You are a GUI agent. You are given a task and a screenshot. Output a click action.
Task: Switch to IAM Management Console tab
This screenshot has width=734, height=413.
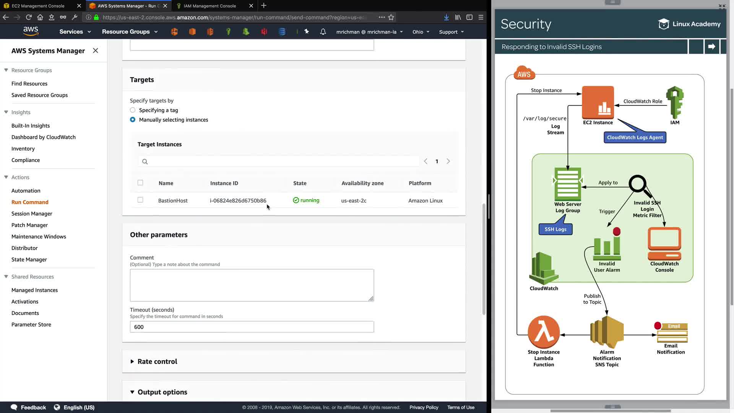coord(209,6)
